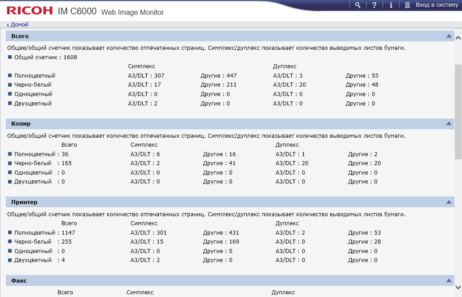This screenshot has height=297, width=462.
Task: Click 'Web Image Monitor' title text
Action: click(132, 12)
